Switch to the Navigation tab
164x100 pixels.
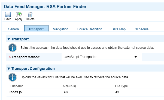click(x=60, y=29)
